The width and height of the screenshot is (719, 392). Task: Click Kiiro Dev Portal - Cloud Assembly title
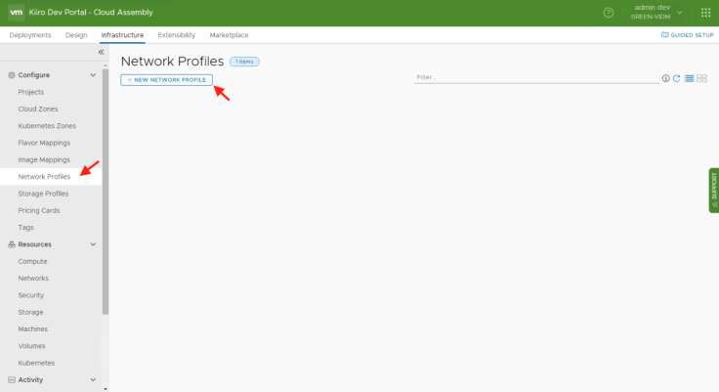coord(91,13)
